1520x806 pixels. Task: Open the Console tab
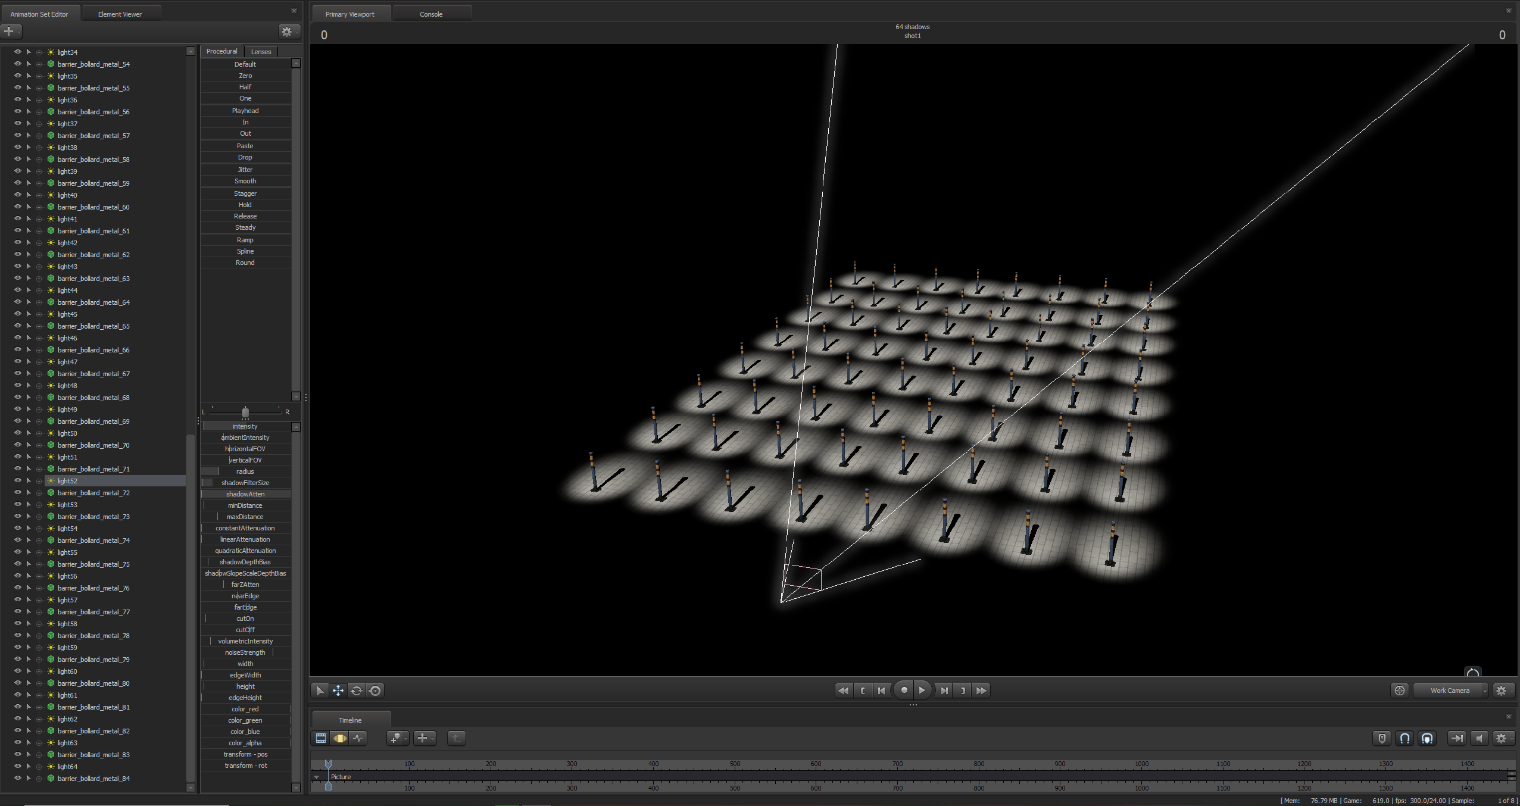431,14
